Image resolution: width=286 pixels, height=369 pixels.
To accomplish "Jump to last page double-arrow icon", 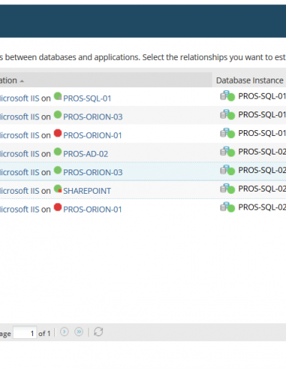I will [79, 332].
